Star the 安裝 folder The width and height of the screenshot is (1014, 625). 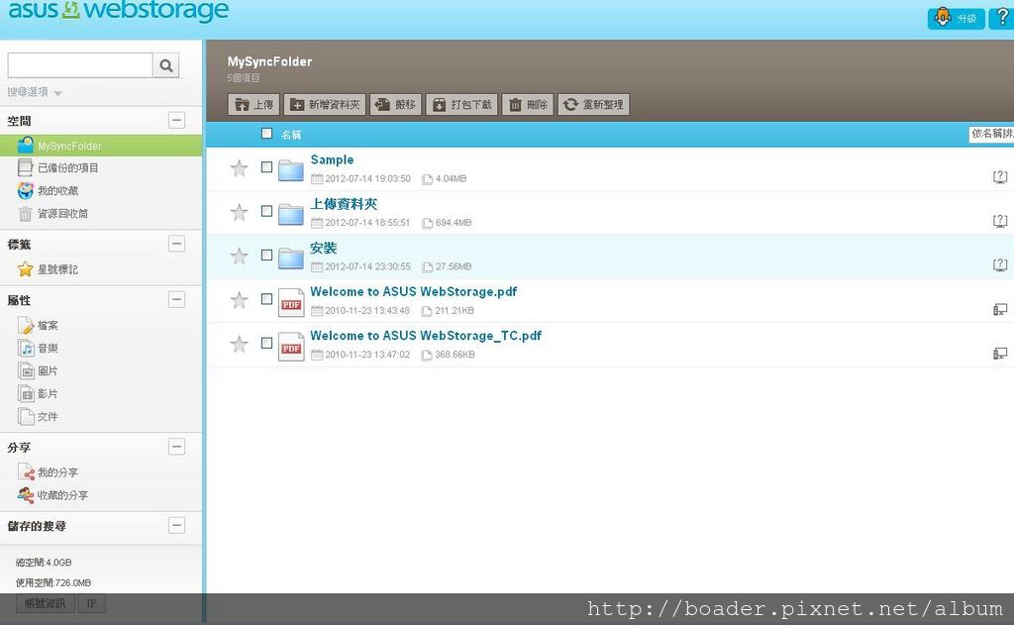click(x=240, y=257)
